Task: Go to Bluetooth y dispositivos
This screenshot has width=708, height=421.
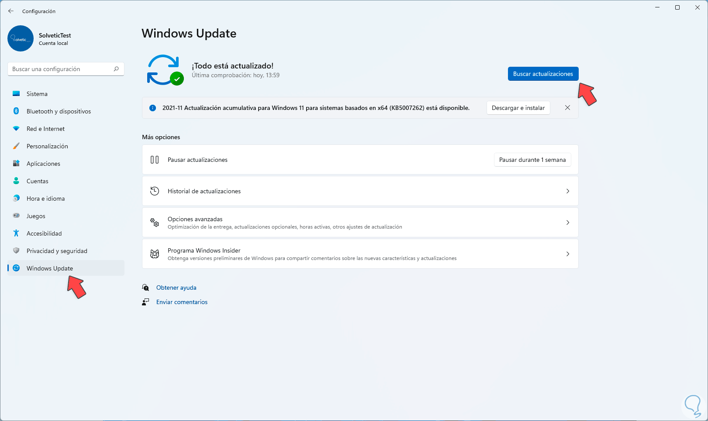Action: tap(66, 111)
